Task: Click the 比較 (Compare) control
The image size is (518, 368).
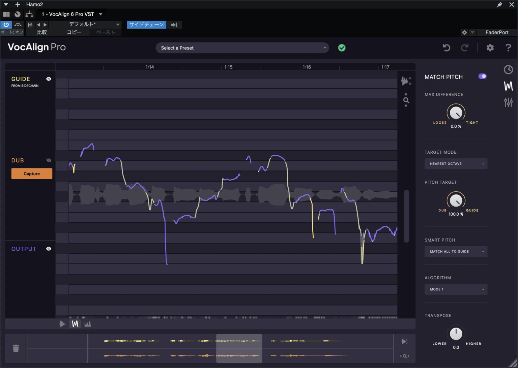Action: point(42,32)
